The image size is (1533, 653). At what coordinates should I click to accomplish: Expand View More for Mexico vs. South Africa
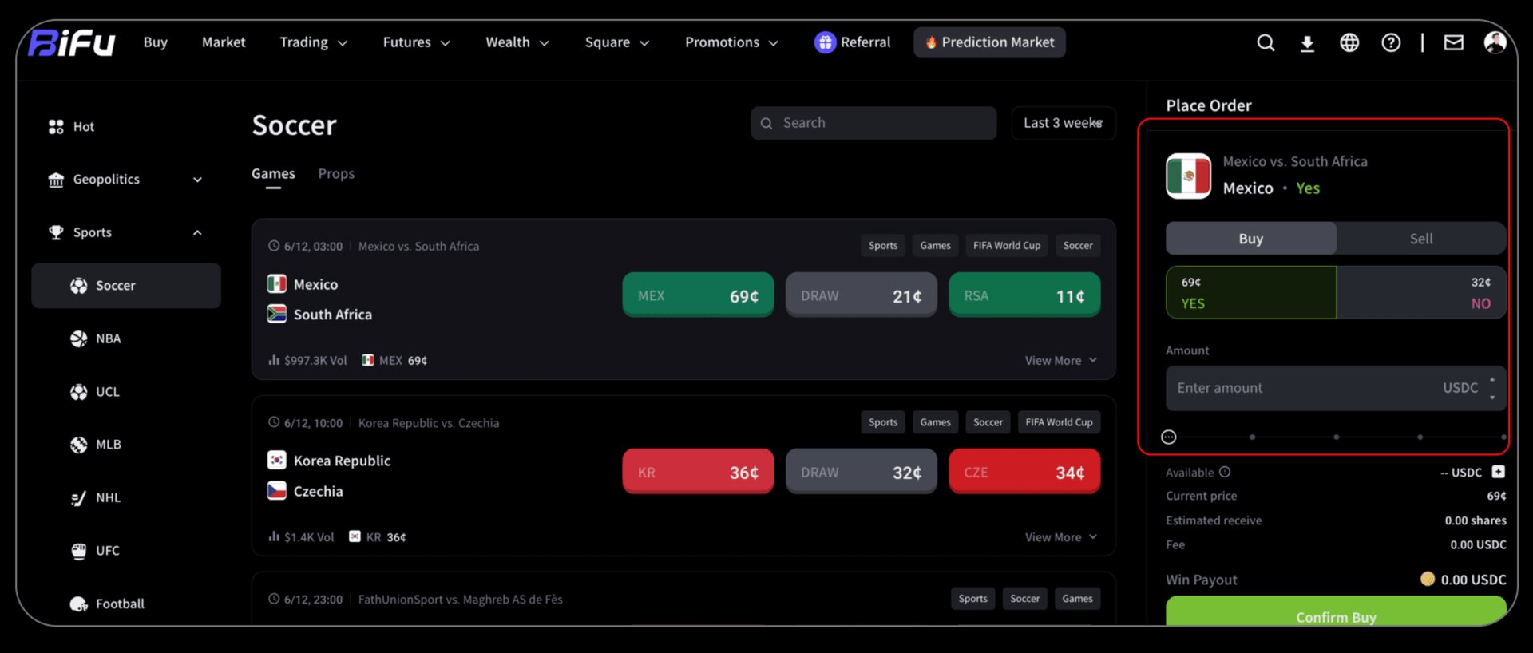pyautogui.click(x=1061, y=361)
